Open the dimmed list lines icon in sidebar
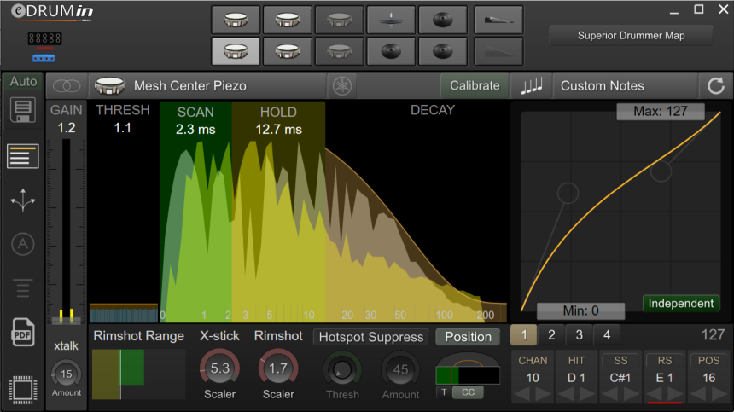The height and width of the screenshot is (412, 734). click(22, 288)
